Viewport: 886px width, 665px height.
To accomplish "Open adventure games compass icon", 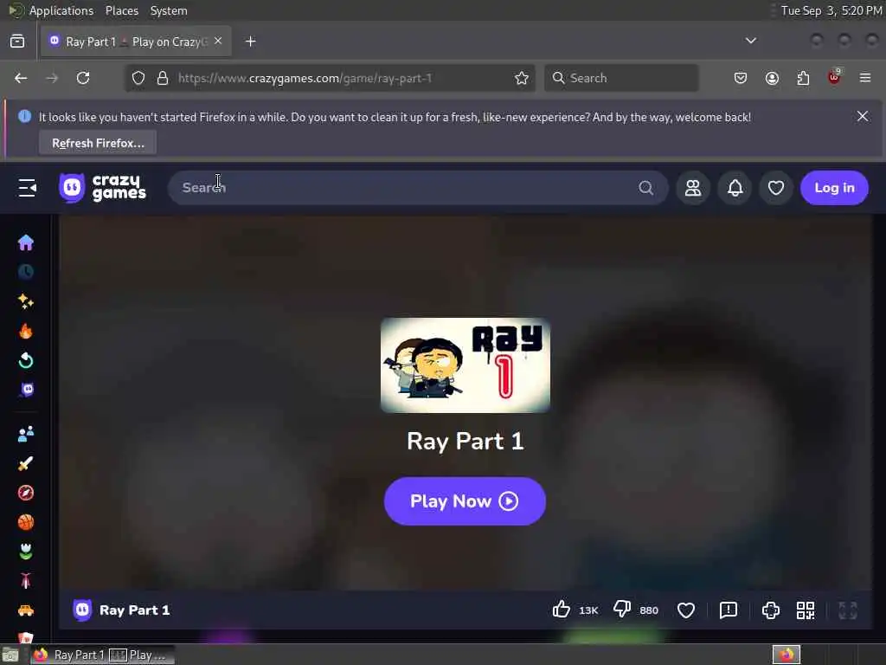I will [x=25, y=493].
